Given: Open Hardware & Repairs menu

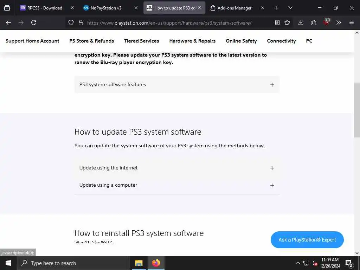Looking at the screenshot, I should tap(192, 41).
